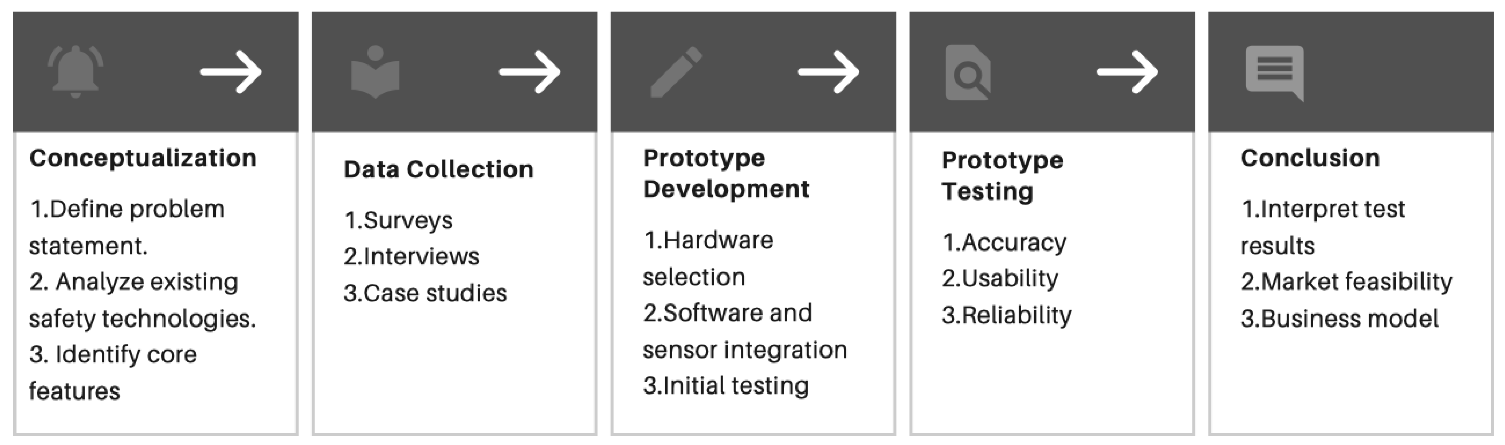The width and height of the screenshot is (1505, 445).
Task: Select the Data Collection heading
Action: coord(439,169)
